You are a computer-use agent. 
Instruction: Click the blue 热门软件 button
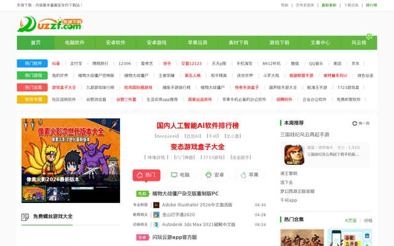click(x=32, y=63)
